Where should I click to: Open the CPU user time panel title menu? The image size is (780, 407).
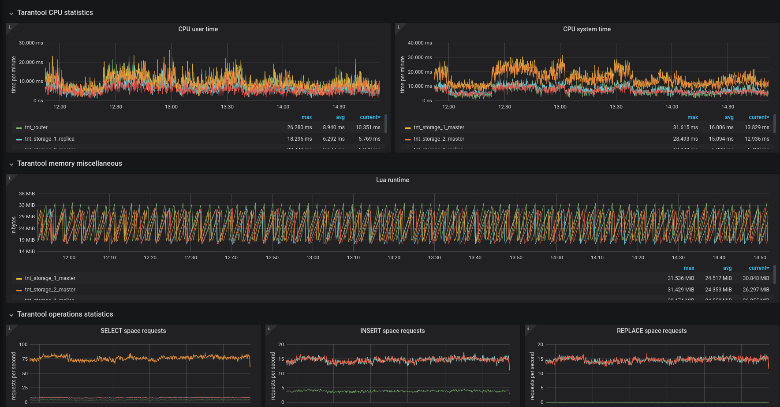pos(198,29)
